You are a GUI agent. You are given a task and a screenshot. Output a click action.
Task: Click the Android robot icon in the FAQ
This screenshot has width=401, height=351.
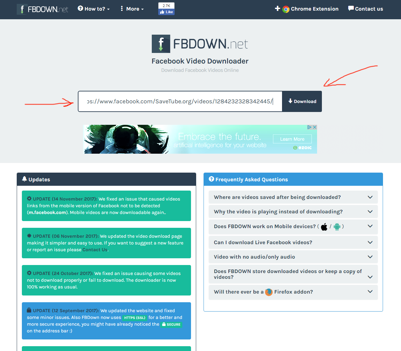tap(337, 227)
